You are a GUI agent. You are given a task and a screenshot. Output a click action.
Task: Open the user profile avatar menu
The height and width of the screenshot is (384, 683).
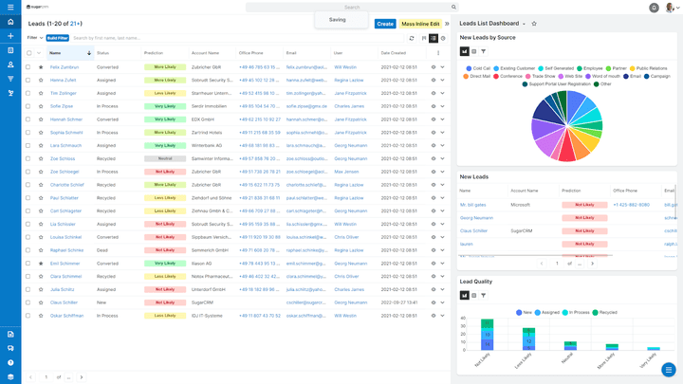click(x=671, y=8)
